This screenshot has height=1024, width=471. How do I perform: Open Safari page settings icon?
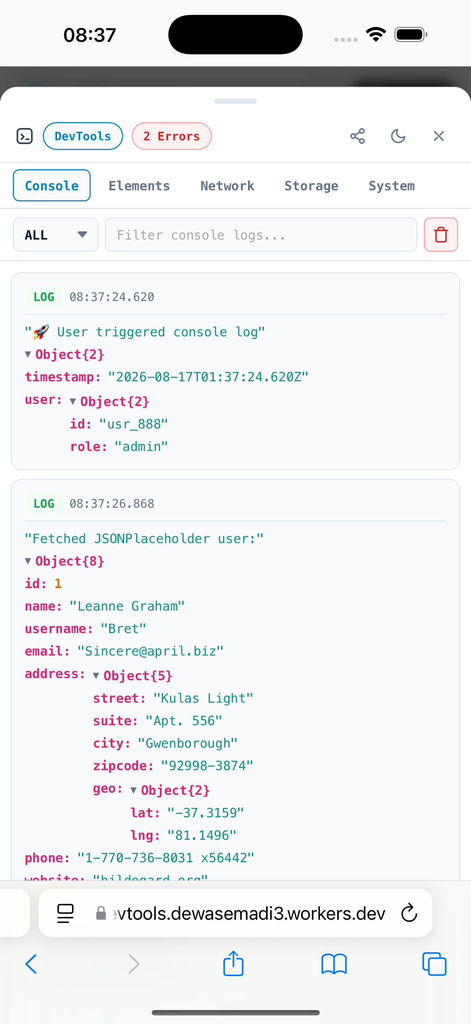(x=66, y=913)
